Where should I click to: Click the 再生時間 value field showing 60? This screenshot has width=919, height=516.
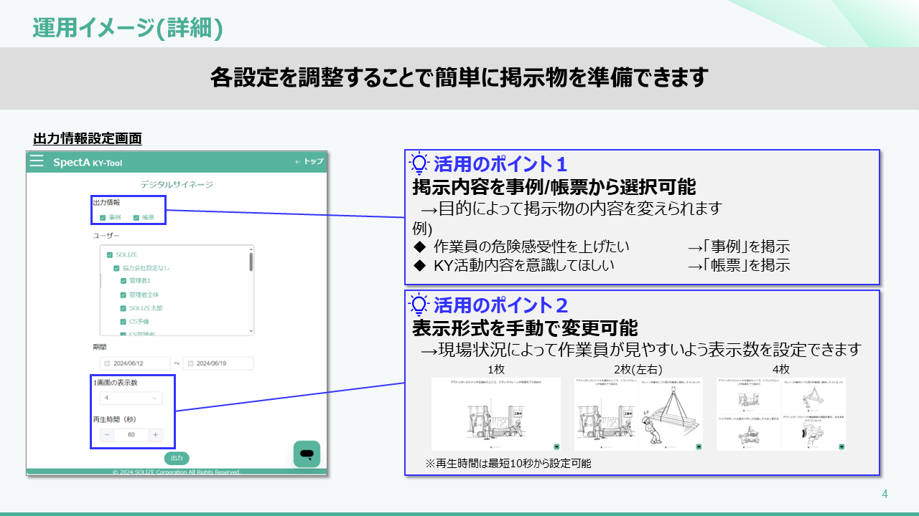(131, 435)
